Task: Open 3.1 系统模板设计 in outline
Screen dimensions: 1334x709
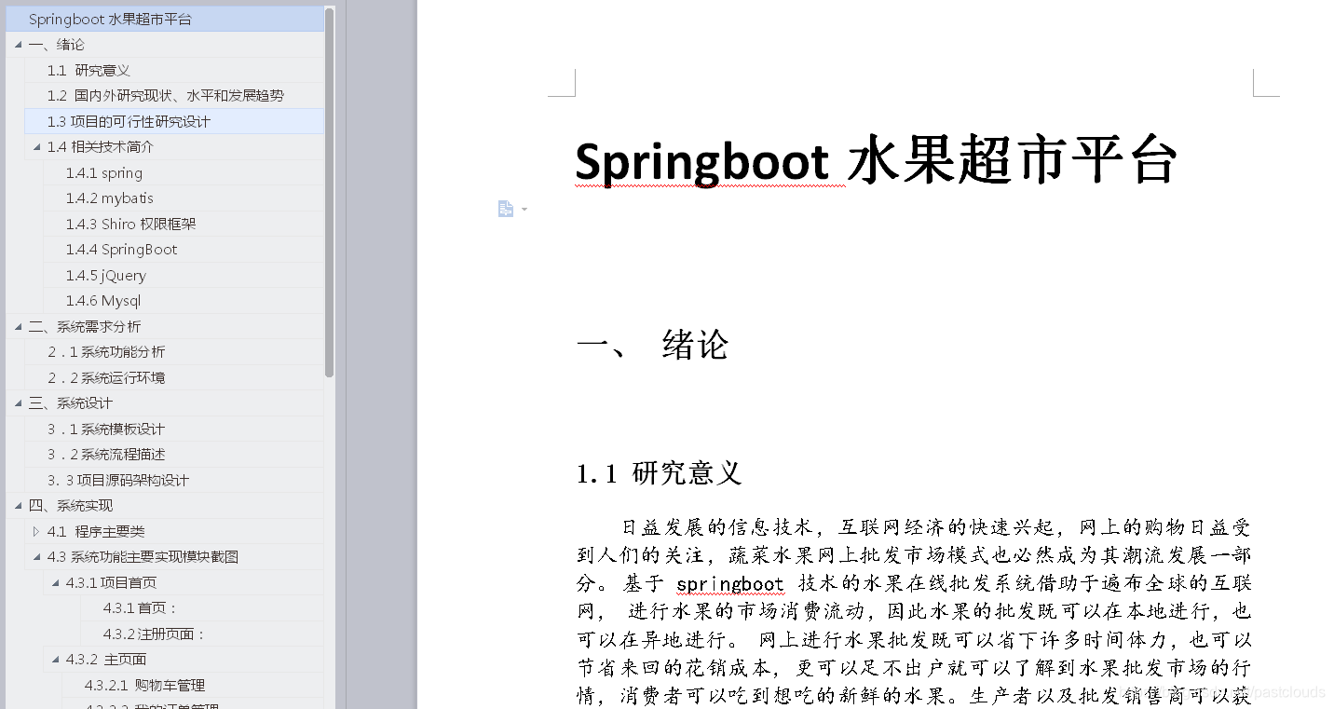Action: pos(174,429)
